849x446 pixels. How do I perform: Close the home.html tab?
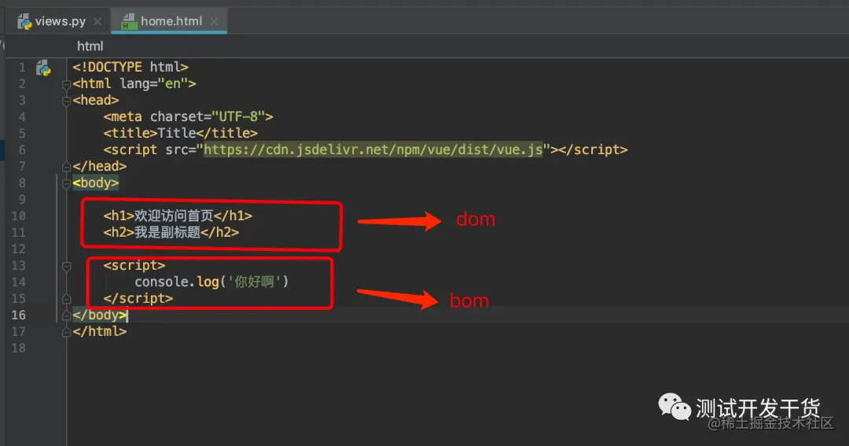215,22
